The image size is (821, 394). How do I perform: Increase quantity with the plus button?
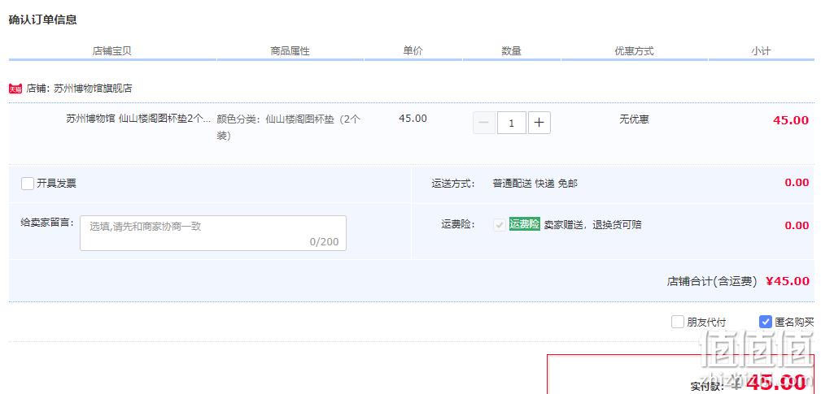click(x=539, y=123)
